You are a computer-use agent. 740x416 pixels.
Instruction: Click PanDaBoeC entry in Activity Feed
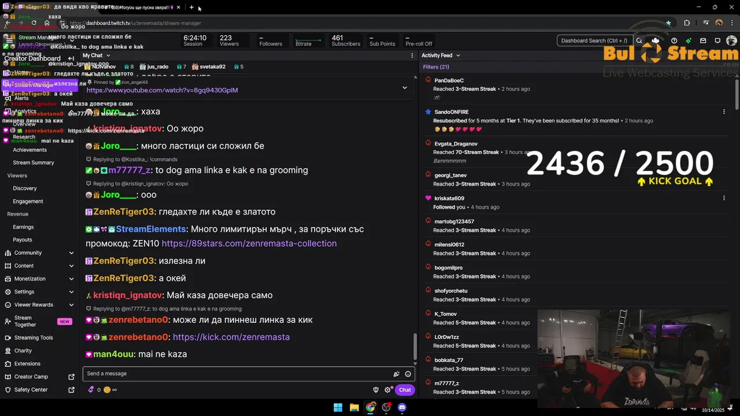[x=449, y=80]
